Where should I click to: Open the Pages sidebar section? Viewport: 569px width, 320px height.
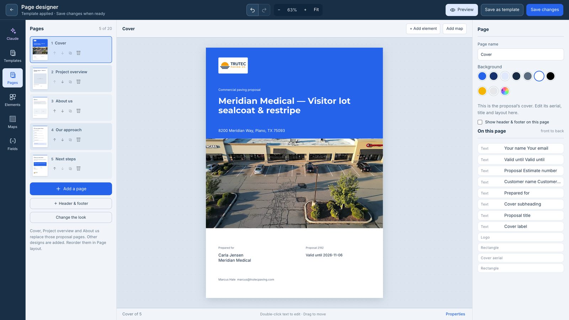coord(13,78)
